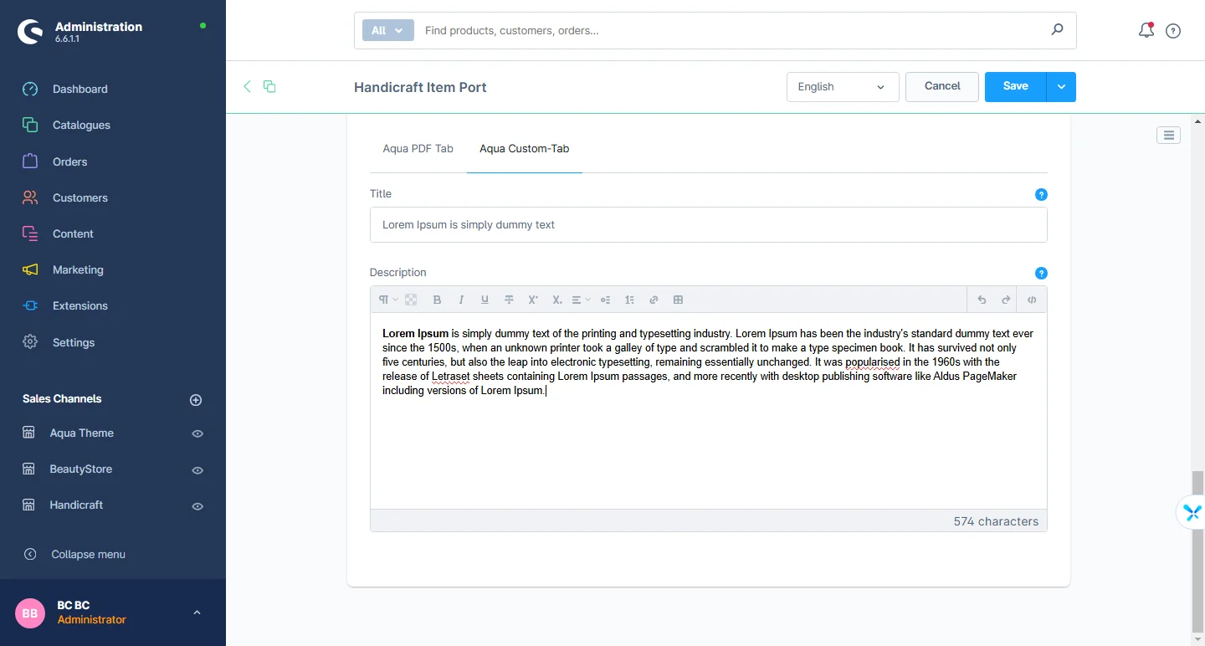The image size is (1205, 646).
Task: Open Catalogues in the sidebar menu
Action: tap(81, 126)
